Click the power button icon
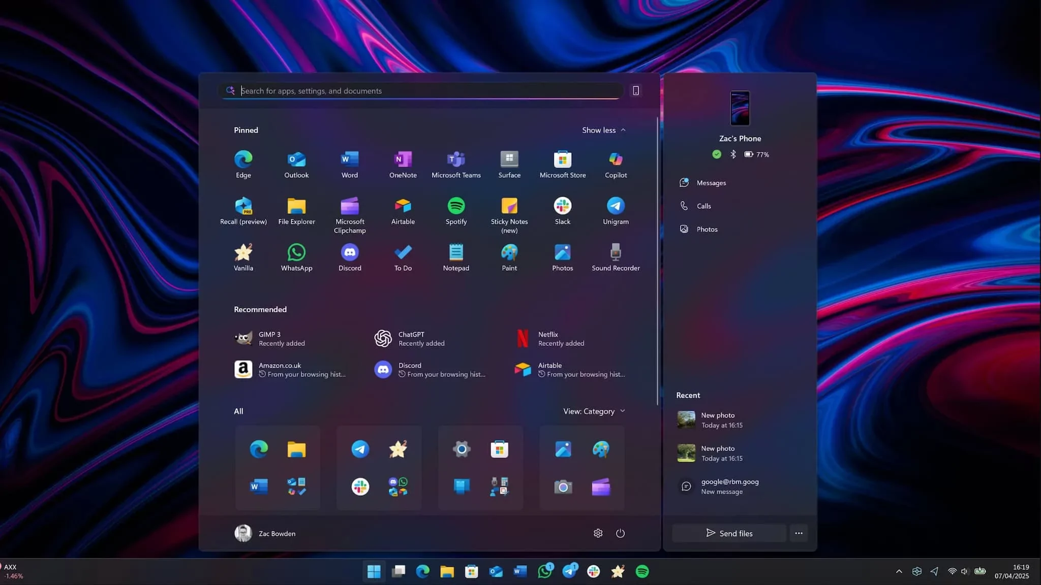Screen dimensions: 1041x585 (x=620, y=533)
